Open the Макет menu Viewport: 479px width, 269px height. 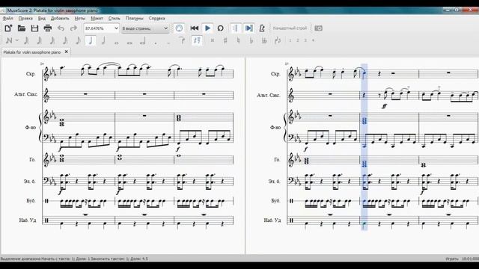(x=97, y=18)
